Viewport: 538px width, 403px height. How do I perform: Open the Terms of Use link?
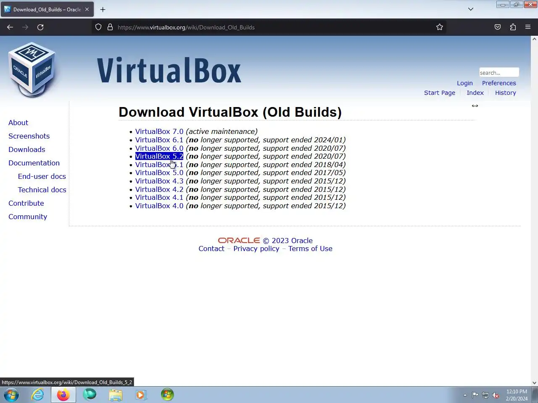310,249
